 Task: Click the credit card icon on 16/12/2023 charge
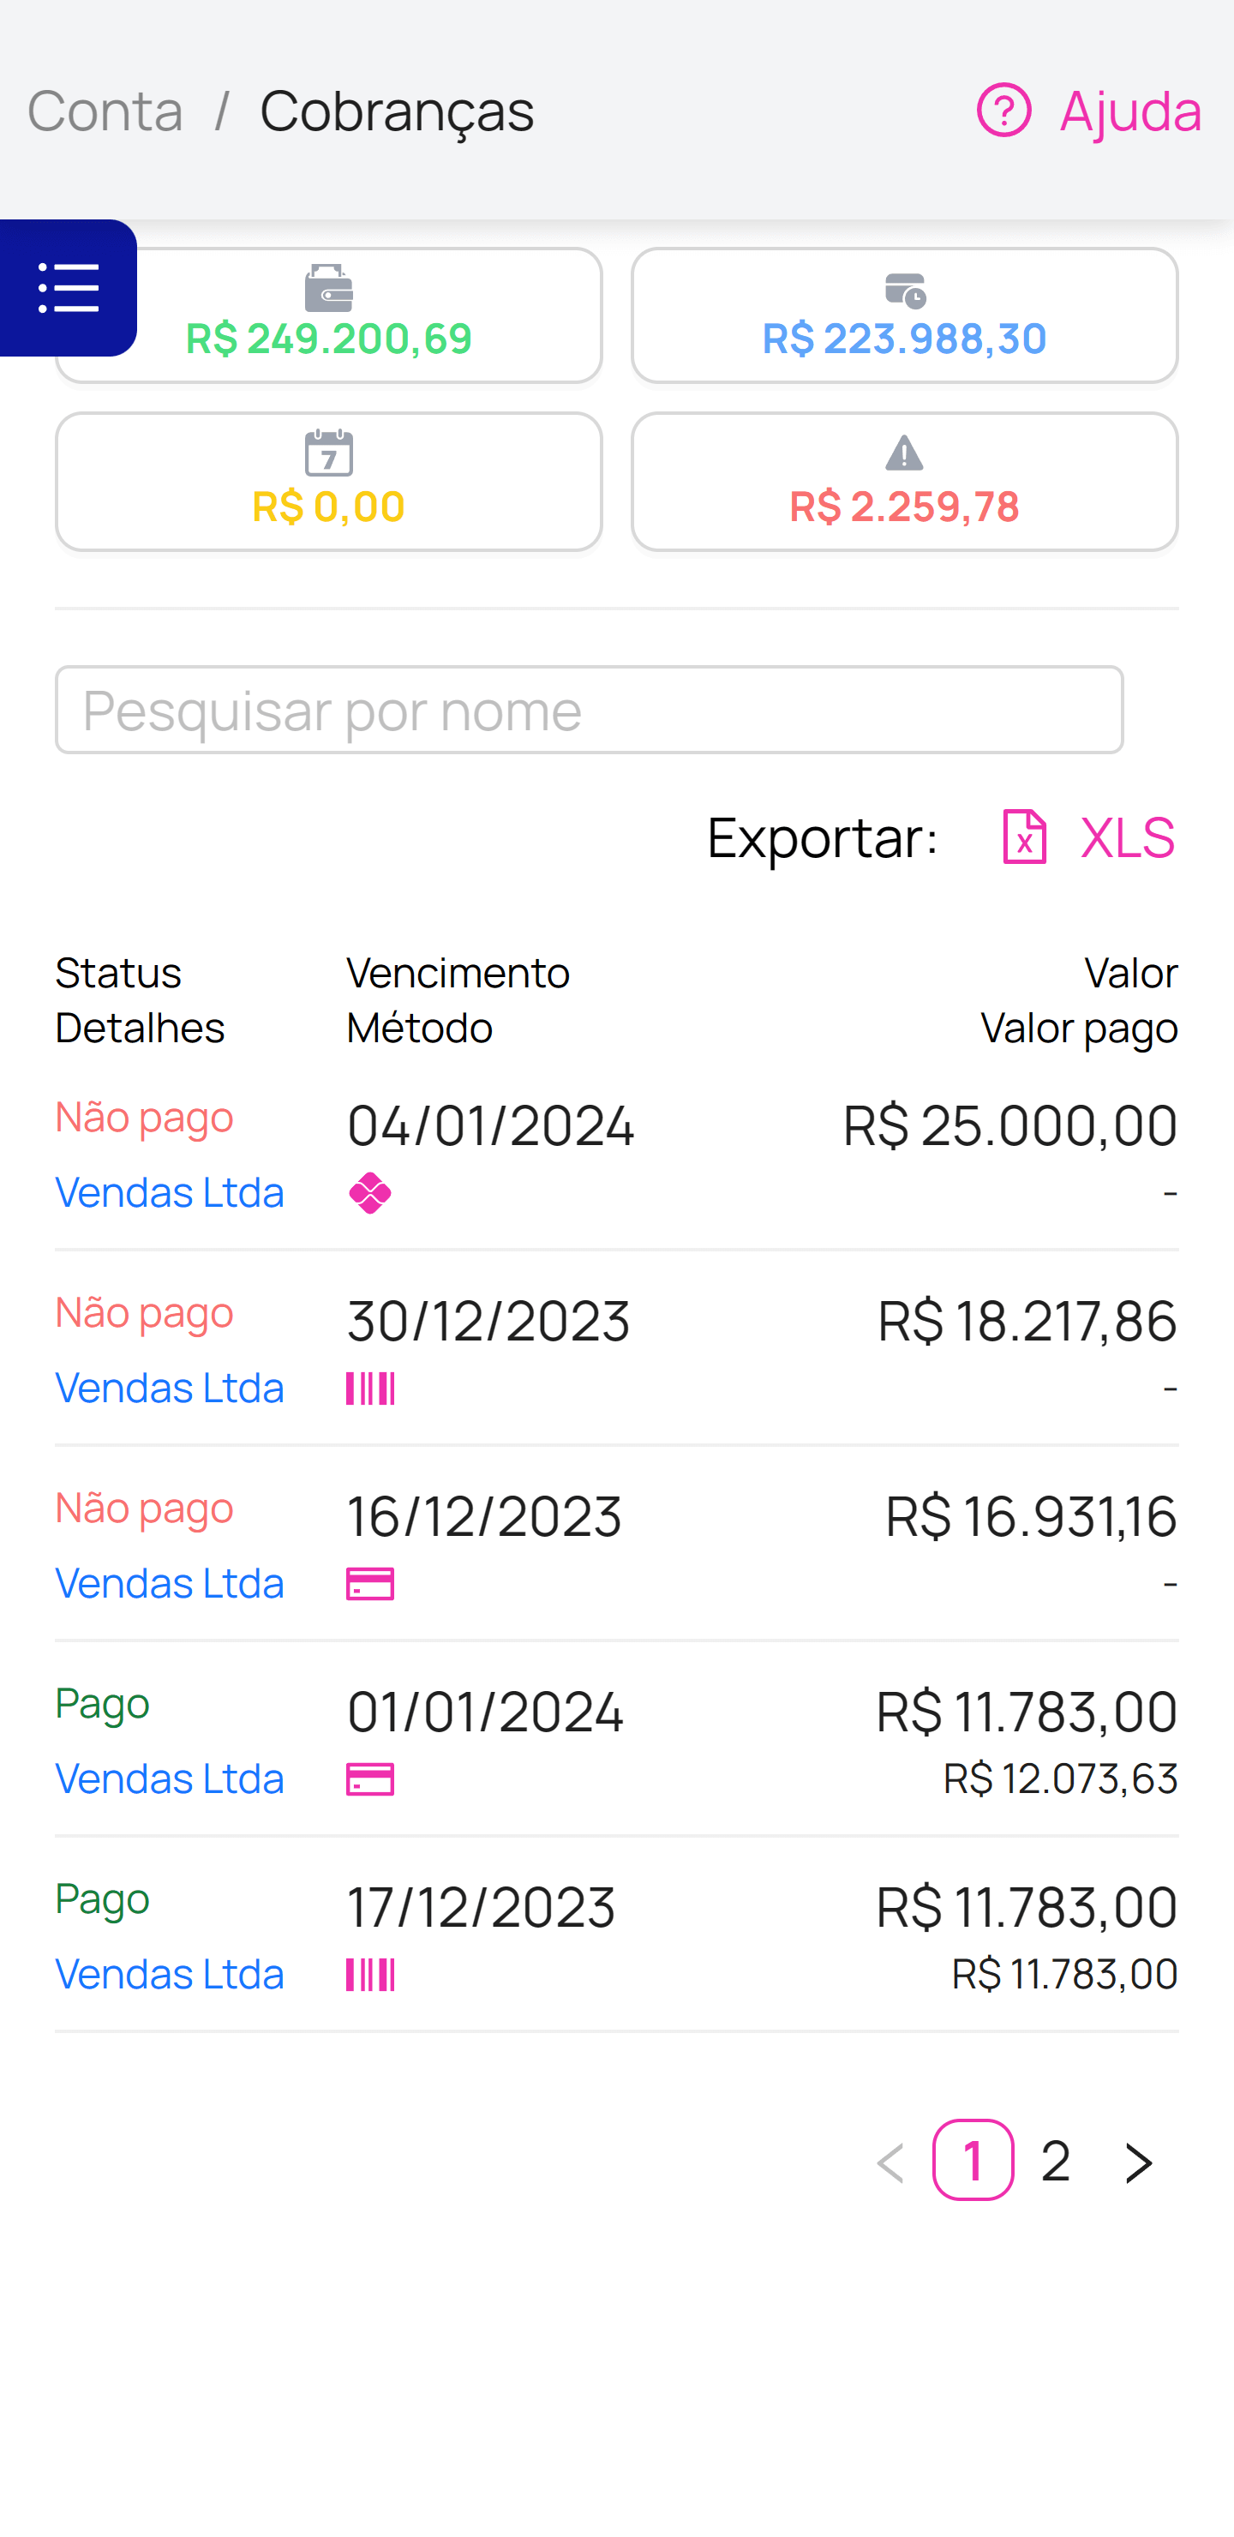point(370,1583)
